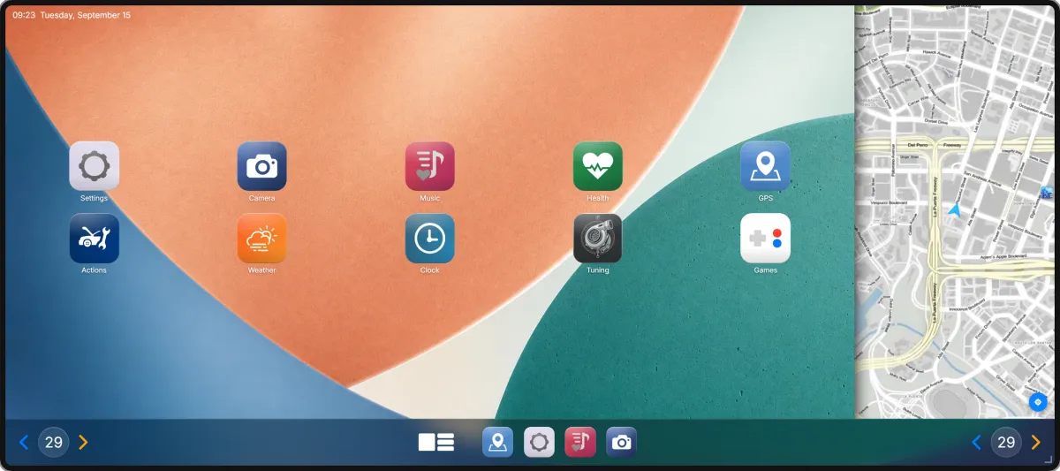Click the "Tuesday, September 15" date text
This screenshot has width=1060, height=471.
coord(86,15)
